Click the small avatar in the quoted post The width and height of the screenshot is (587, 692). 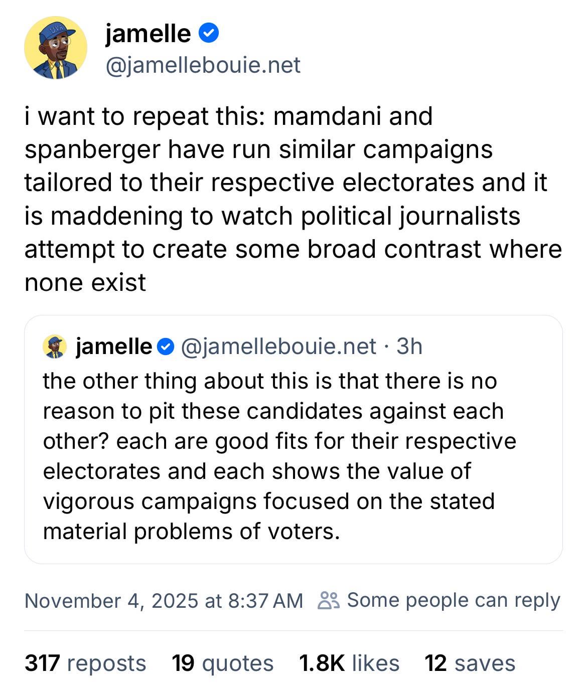click(x=55, y=347)
